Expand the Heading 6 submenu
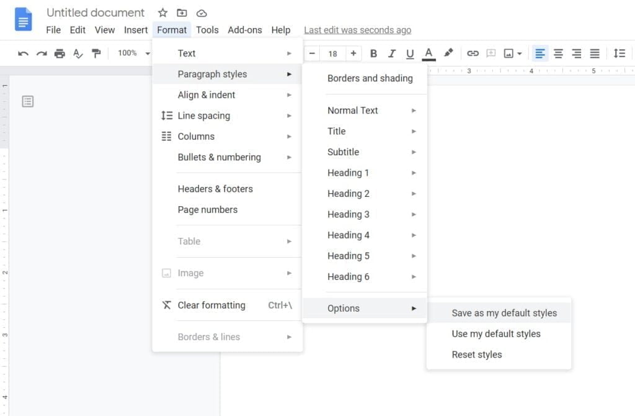Screen dimensions: 635x416 pyautogui.click(x=365, y=276)
